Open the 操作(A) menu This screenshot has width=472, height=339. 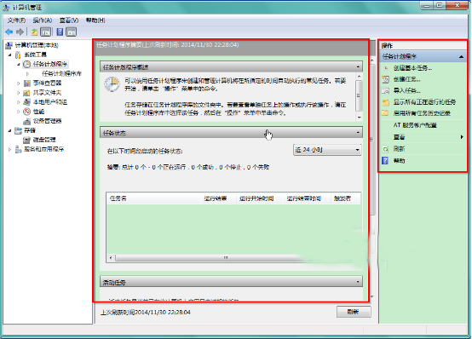coord(43,20)
